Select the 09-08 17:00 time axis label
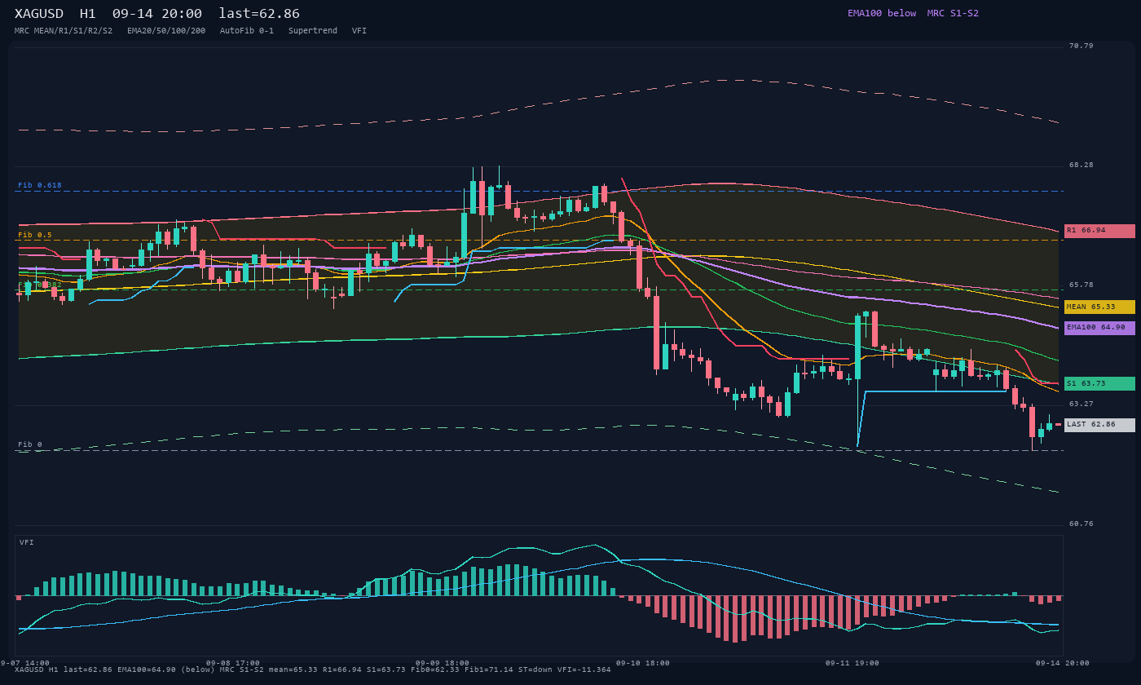The height and width of the screenshot is (685, 1141). click(x=233, y=663)
